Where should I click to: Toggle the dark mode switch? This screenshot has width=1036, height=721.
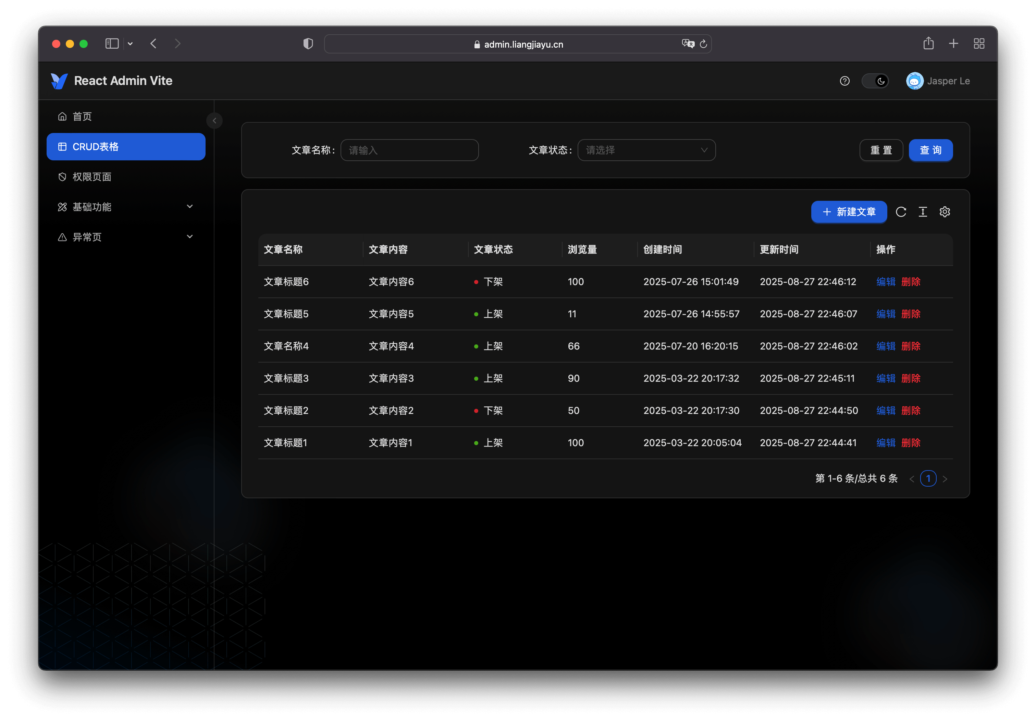875,81
